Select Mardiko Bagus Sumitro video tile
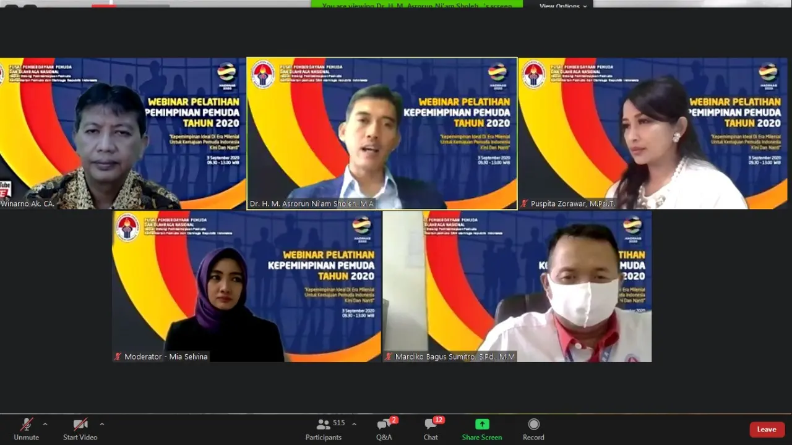792x445 pixels. click(517, 286)
